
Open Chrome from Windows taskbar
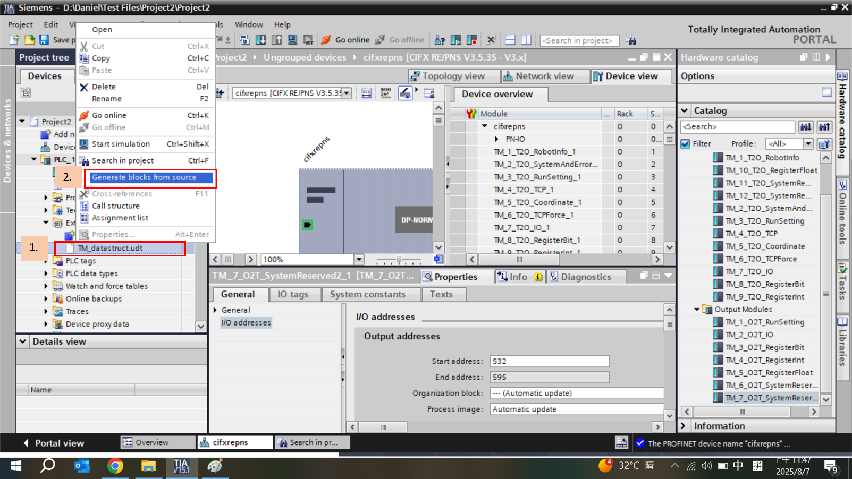pyautogui.click(x=115, y=466)
